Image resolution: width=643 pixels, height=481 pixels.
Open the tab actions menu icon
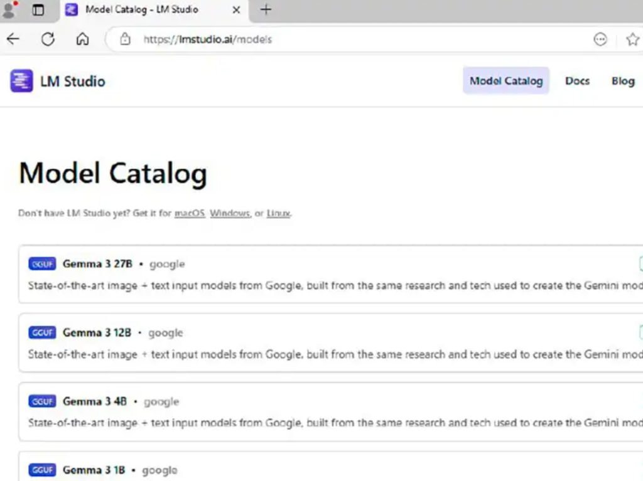(38, 10)
